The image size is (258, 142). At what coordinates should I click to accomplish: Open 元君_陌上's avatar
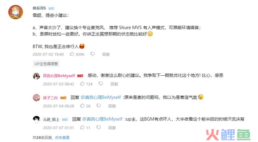pyautogui.click(x=36, y=119)
